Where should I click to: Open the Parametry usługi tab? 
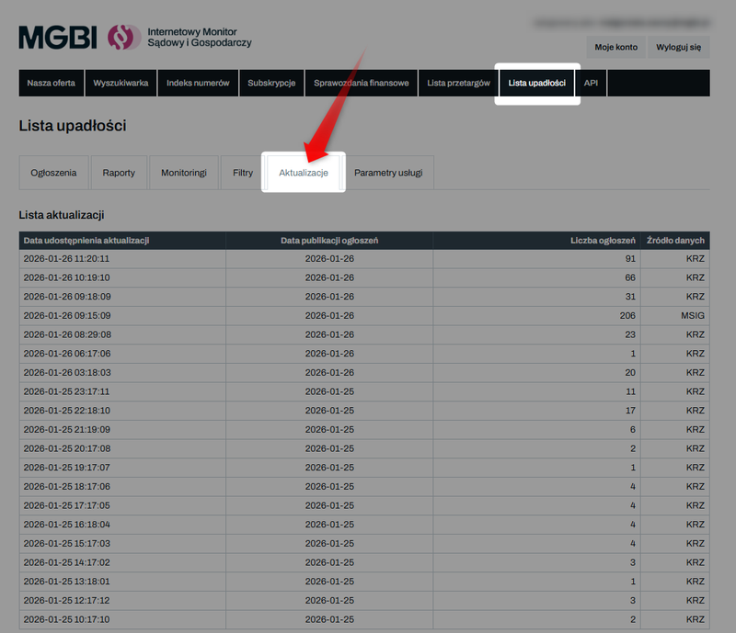pyautogui.click(x=387, y=173)
